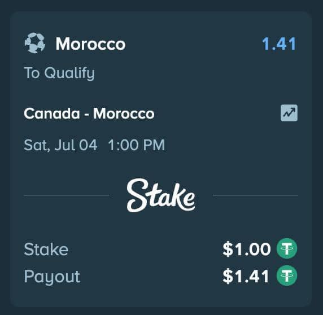Click the 1:00 PM kickoff time
Viewport: 323px width, 315px height.
pyautogui.click(x=136, y=145)
